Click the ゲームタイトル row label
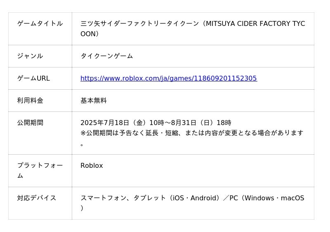Viewport: 330px width, 232px height. pos(40,23)
